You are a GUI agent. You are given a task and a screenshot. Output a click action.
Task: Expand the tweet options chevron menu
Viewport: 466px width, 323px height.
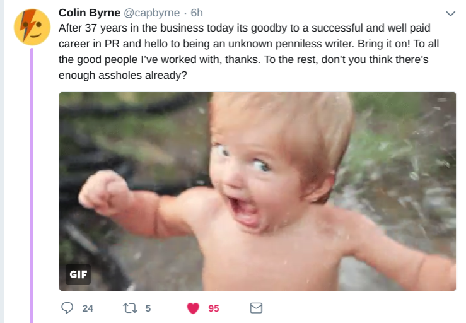[x=450, y=13]
